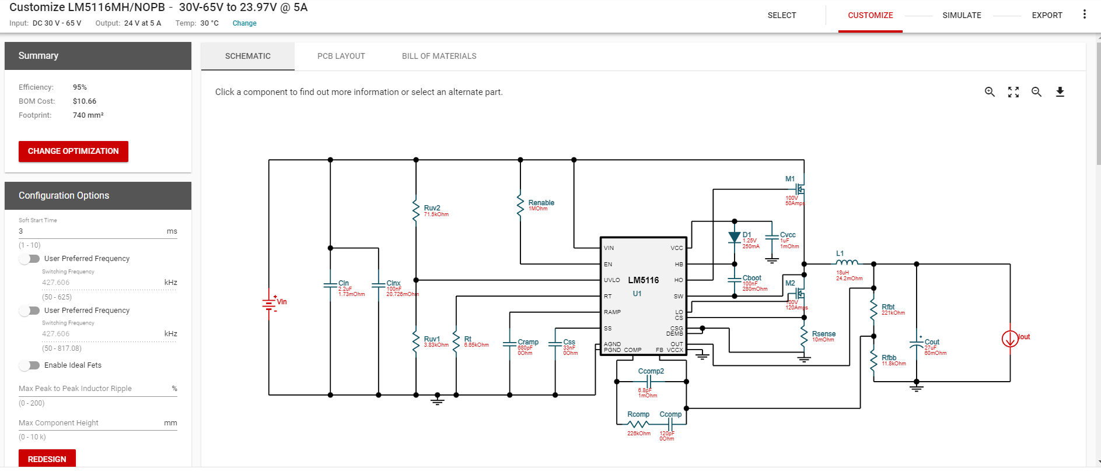Viewport: 1101px width, 472px height.
Task: Select the Rsense resistor symbol
Action: click(x=804, y=337)
